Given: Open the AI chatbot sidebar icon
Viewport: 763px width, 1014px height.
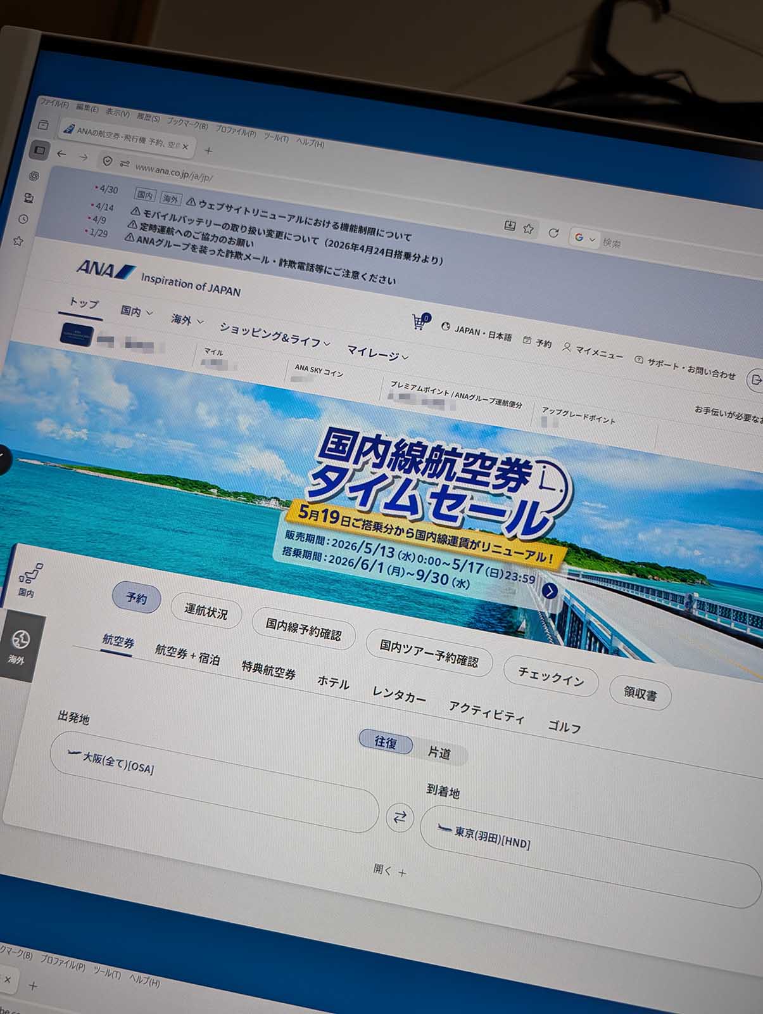Looking at the screenshot, I should pos(34,176).
